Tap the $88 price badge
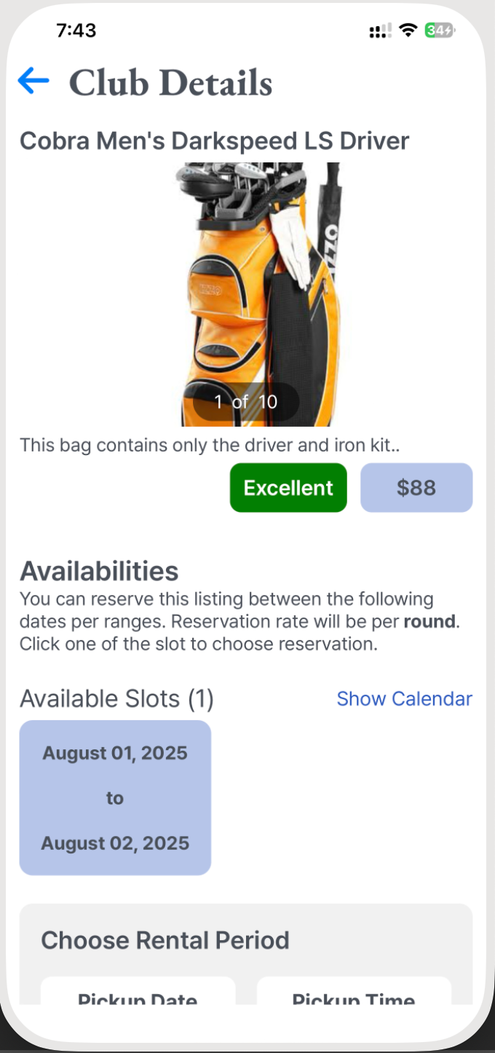 [416, 487]
